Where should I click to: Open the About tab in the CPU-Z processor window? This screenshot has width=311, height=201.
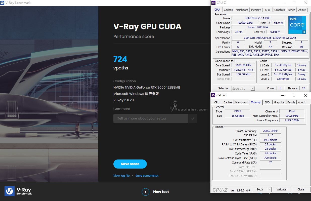pos(302,10)
